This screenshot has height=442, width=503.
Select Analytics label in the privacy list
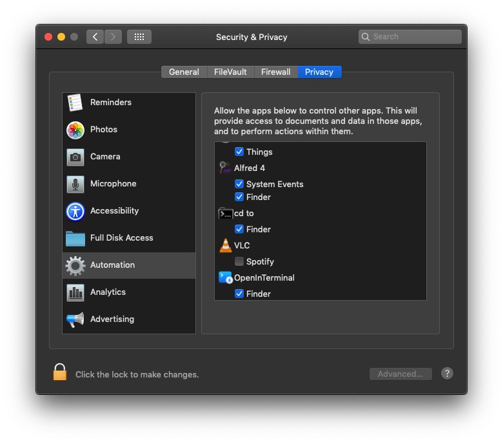[108, 292]
